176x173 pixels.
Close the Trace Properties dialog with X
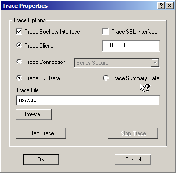(170, 6)
